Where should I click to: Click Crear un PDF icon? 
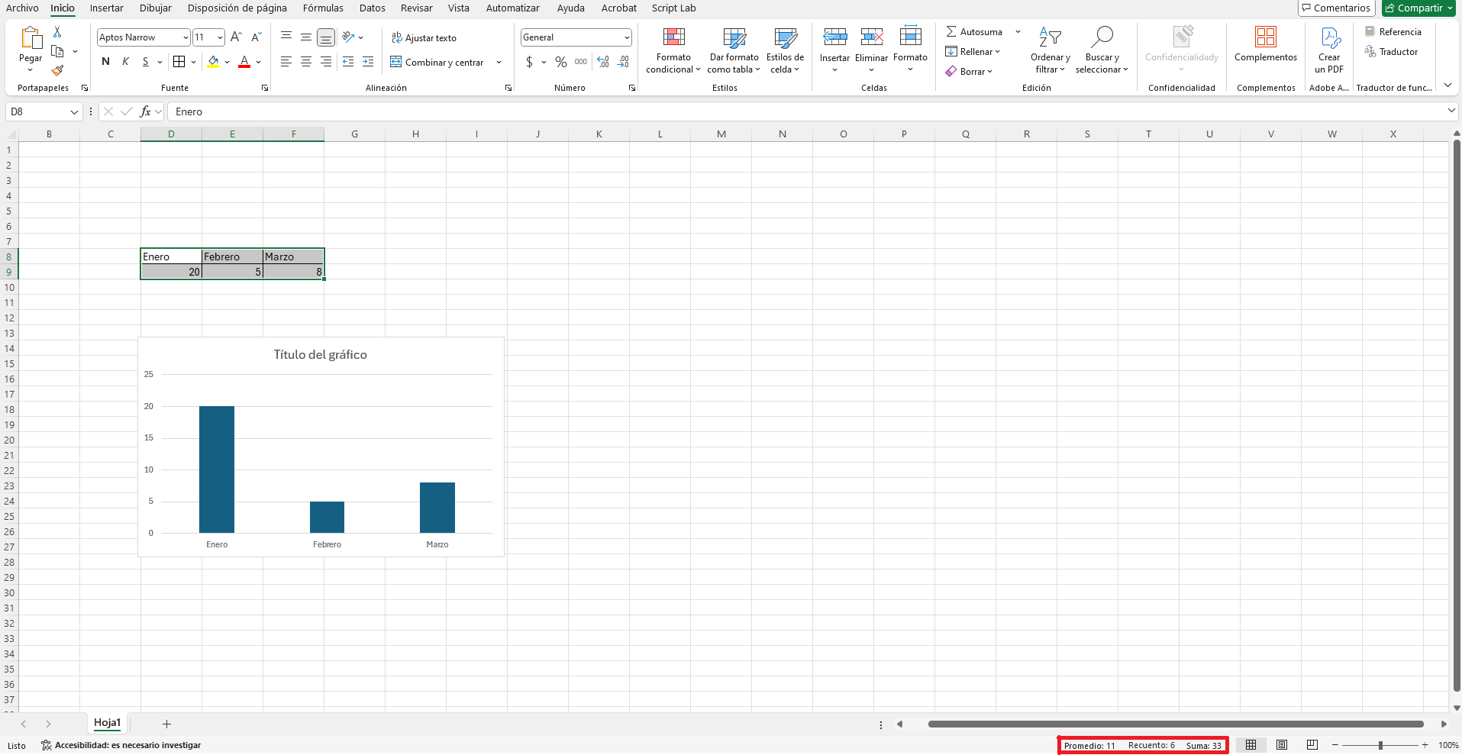tap(1329, 37)
